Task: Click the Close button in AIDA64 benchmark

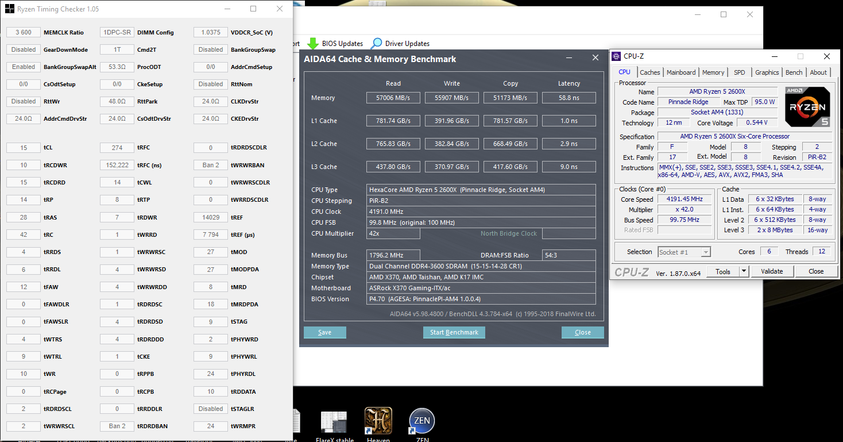Action: (x=582, y=332)
